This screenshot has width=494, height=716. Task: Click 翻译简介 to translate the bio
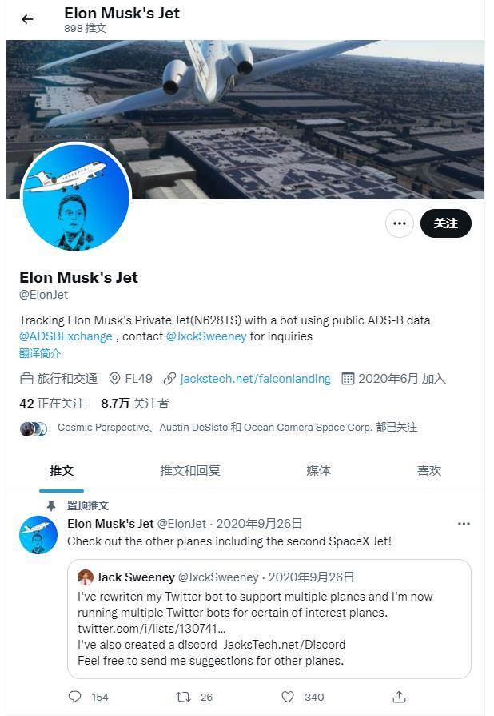pyautogui.click(x=40, y=353)
